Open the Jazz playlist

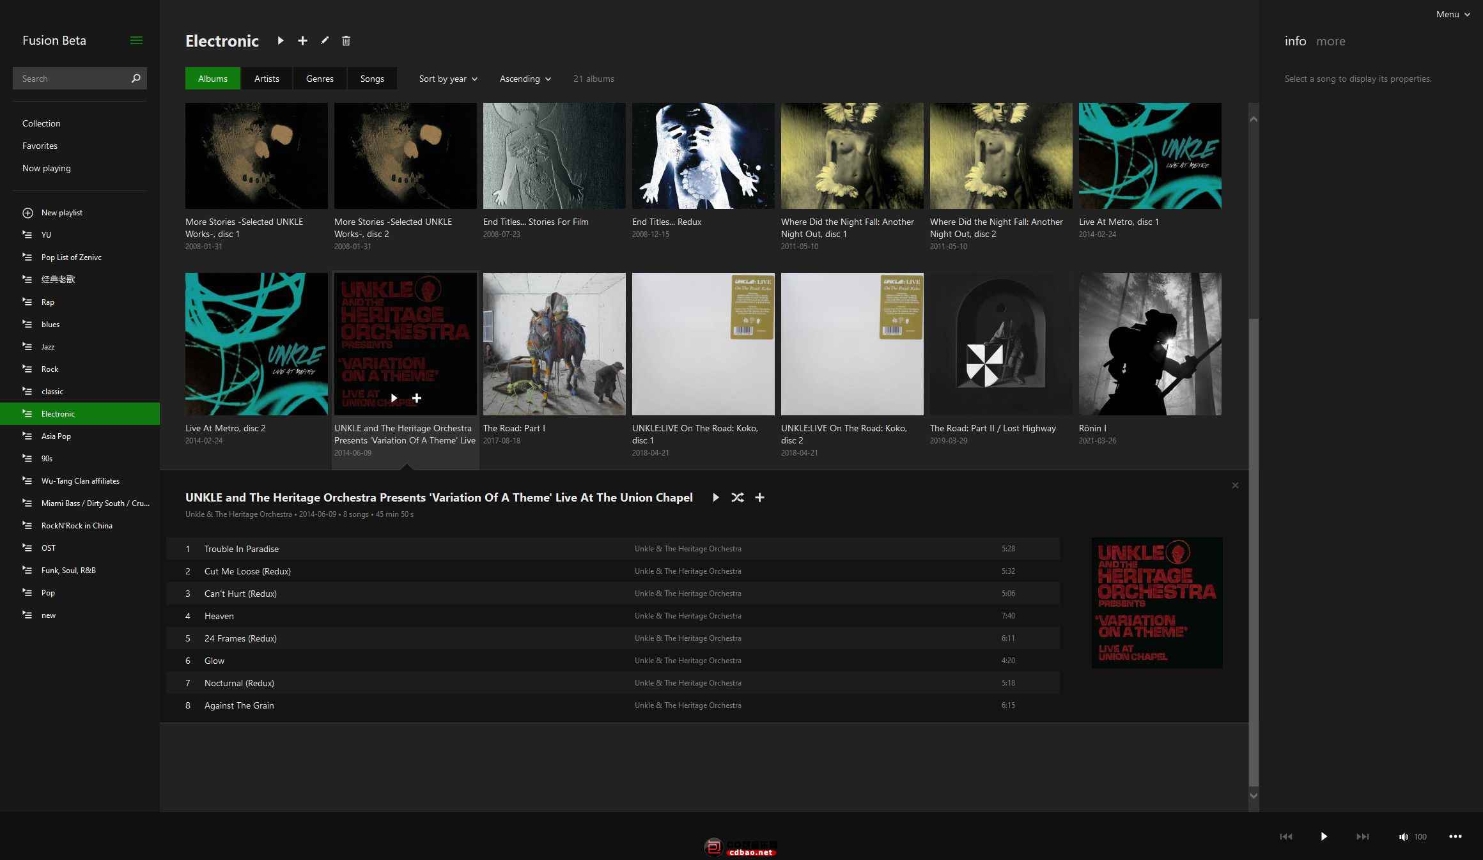tap(80, 346)
